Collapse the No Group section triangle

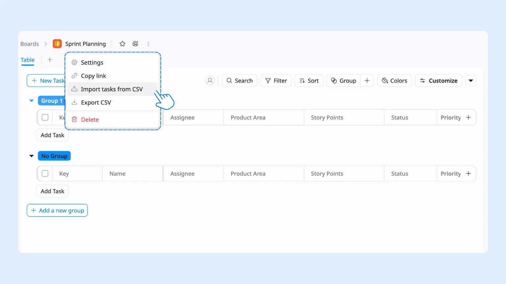[x=32, y=156]
